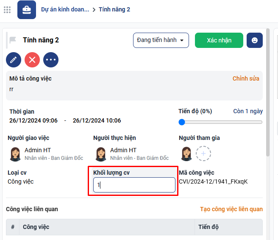This screenshot has width=278, height=240.
Task: Click the red X cancel task button
Action: coord(32,60)
